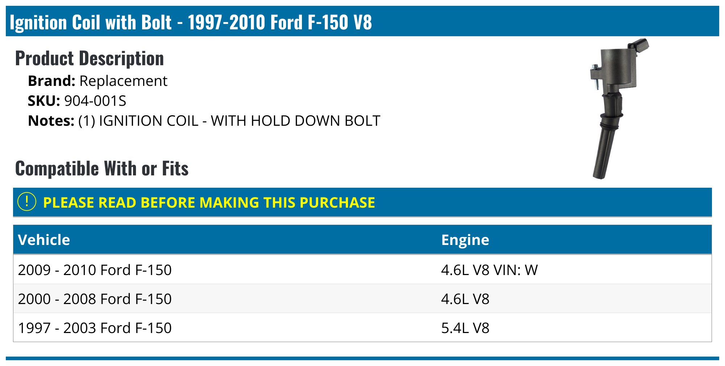This screenshot has width=725, height=366.
Task: Click the hold down bolt notes text
Action: (229, 121)
